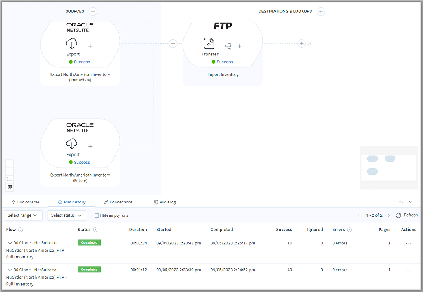Viewport: 423px width, 292px height.
Task: Switch to the Connections tab
Action: [x=121, y=202]
